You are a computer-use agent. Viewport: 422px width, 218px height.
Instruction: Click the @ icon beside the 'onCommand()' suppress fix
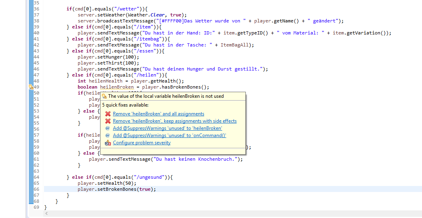coord(108,135)
